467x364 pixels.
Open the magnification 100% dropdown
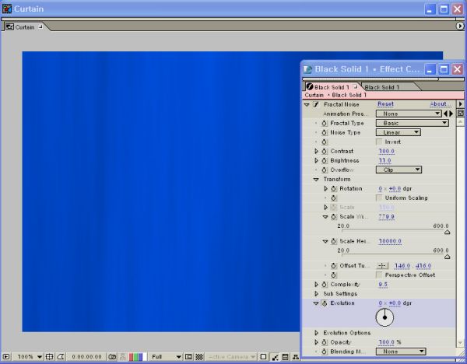29,356
